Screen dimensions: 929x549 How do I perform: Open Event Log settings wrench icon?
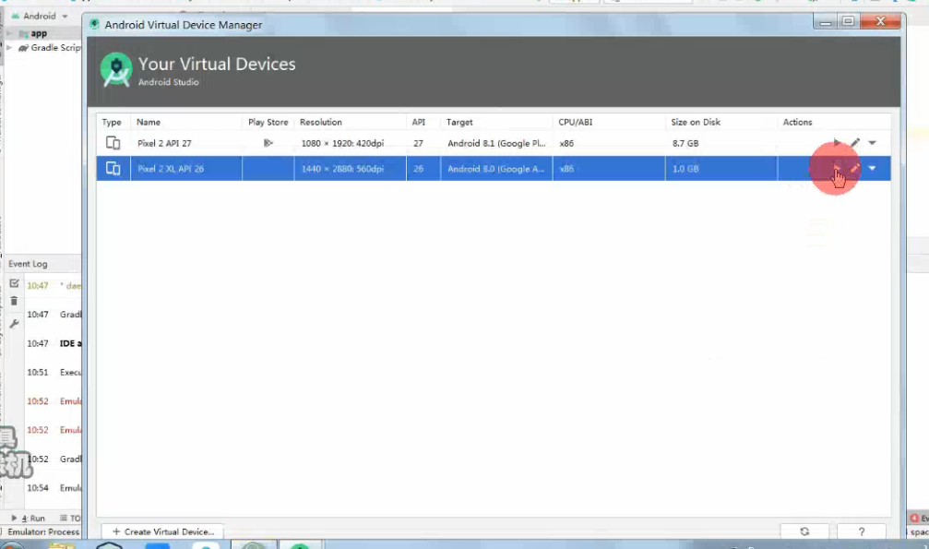(x=14, y=324)
